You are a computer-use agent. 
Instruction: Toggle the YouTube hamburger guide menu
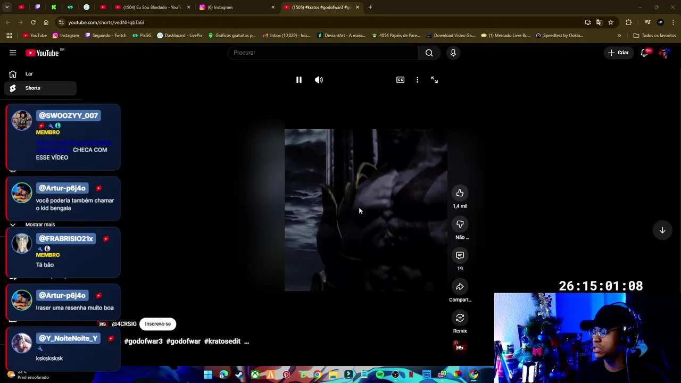tap(13, 53)
